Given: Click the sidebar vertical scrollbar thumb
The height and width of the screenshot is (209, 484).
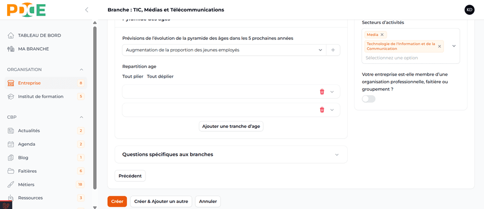Looking at the screenshot, I should (95, 108).
